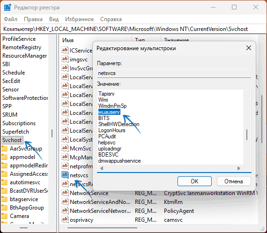Image resolution: width=267 pixels, height=233 pixels.
Task: Open the Вид menu
Action: coord(54,19)
